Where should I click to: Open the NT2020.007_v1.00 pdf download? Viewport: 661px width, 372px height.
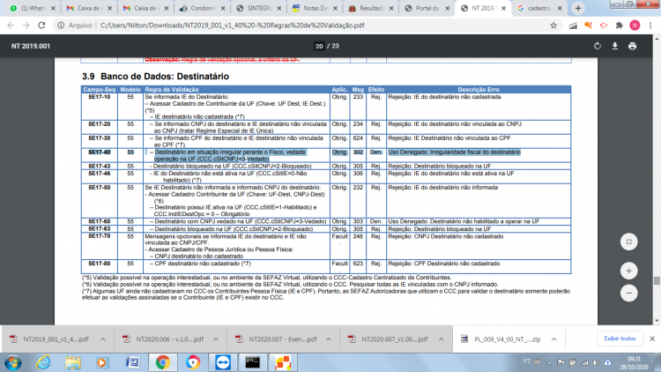point(389,339)
